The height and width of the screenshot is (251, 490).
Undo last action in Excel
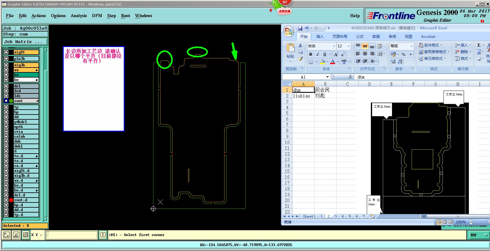(307, 28)
